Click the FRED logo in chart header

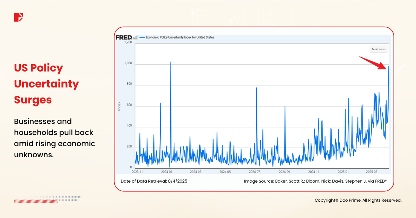click(x=123, y=37)
